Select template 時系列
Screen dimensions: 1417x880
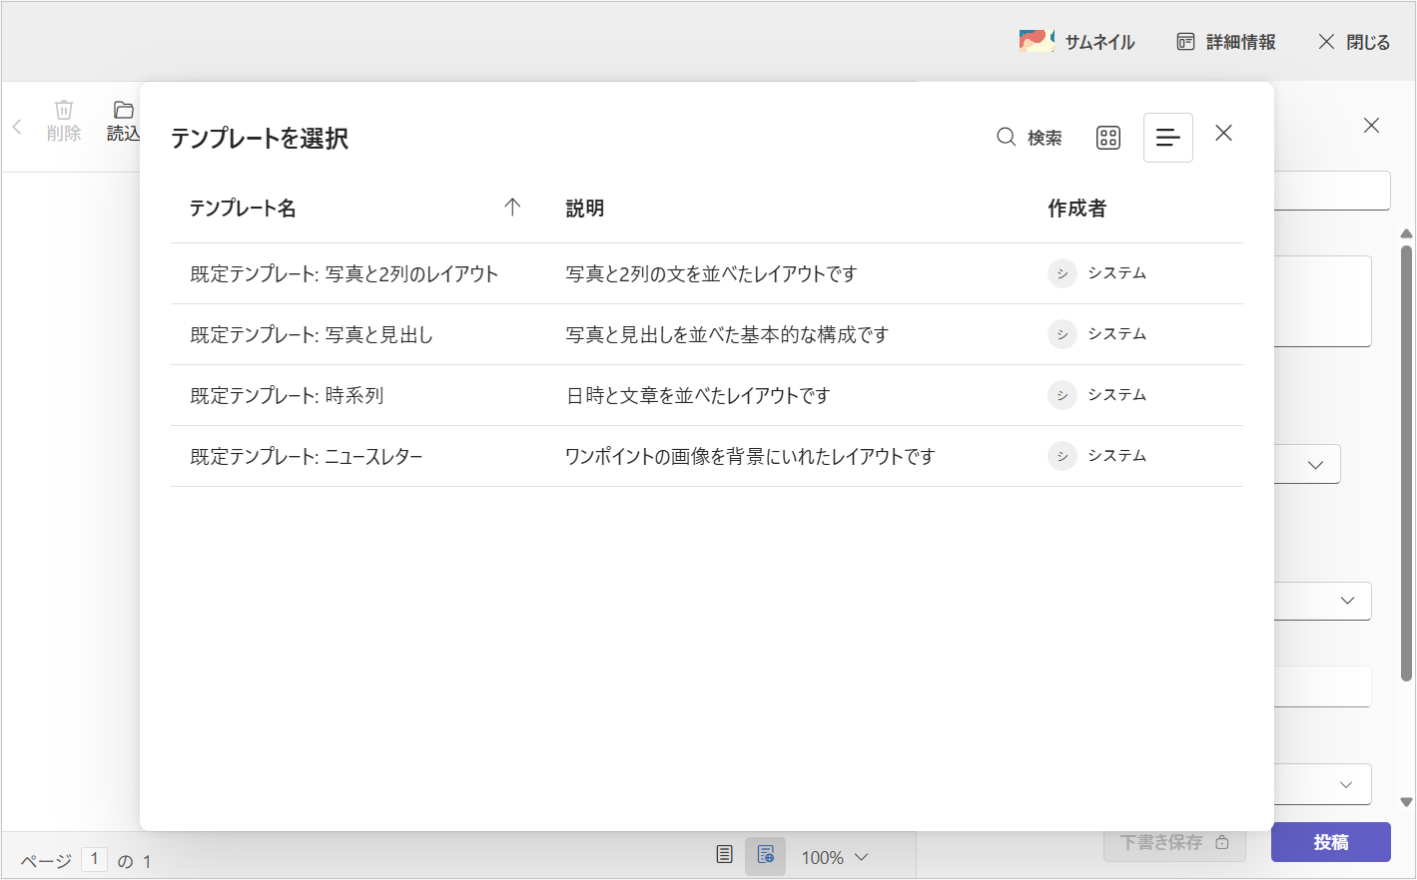288,395
